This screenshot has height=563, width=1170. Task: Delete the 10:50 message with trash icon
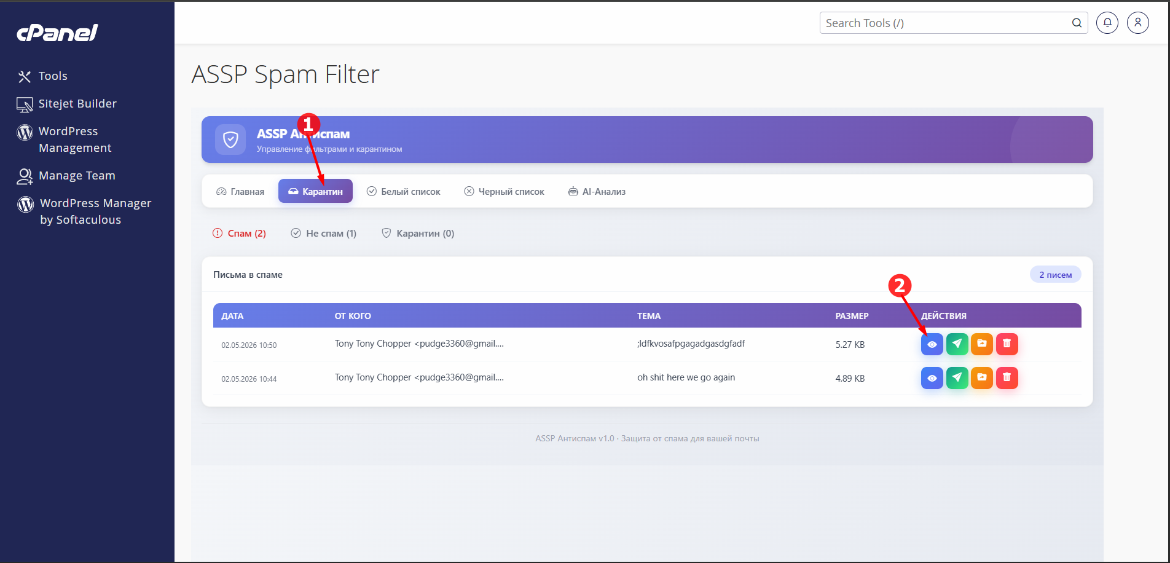tap(1007, 344)
